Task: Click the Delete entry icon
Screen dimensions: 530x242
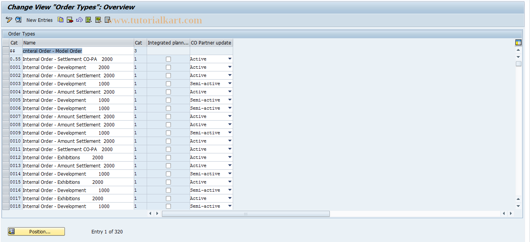Action: click(70, 20)
